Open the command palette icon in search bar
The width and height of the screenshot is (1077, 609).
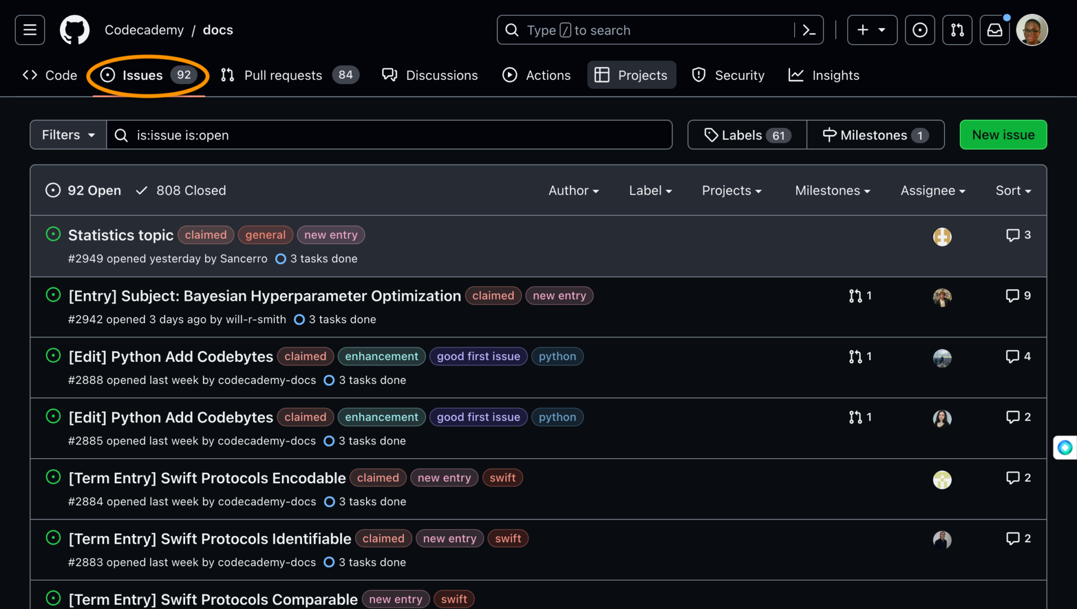point(808,30)
